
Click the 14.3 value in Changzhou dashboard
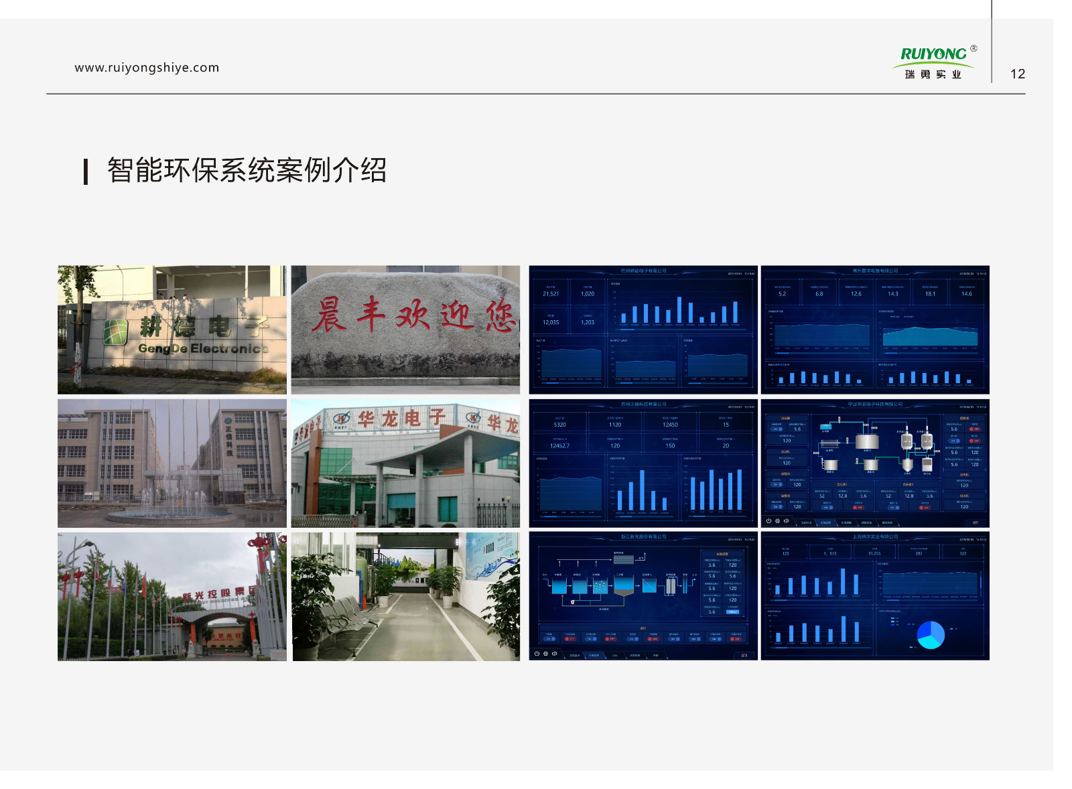[893, 293]
